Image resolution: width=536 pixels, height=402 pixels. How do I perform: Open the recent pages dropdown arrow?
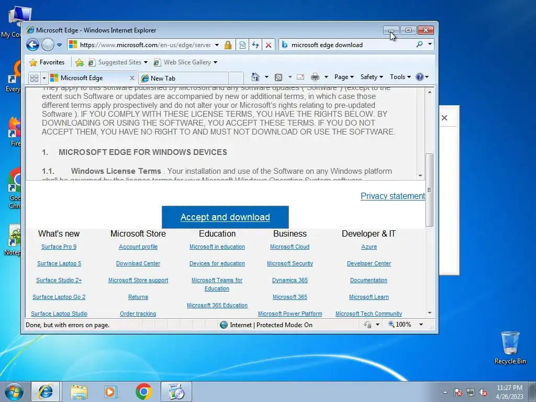[59, 45]
